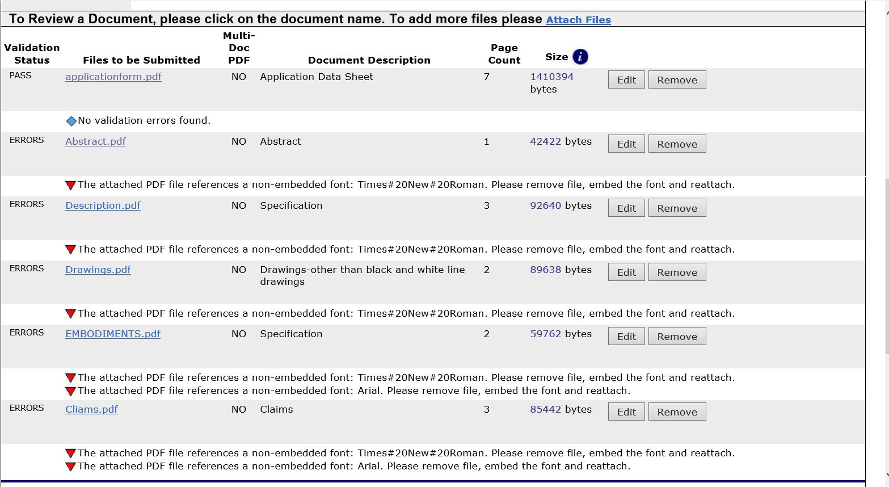
Task: Remove the Description.pdf file
Action: pyautogui.click(x=677, y=208)
